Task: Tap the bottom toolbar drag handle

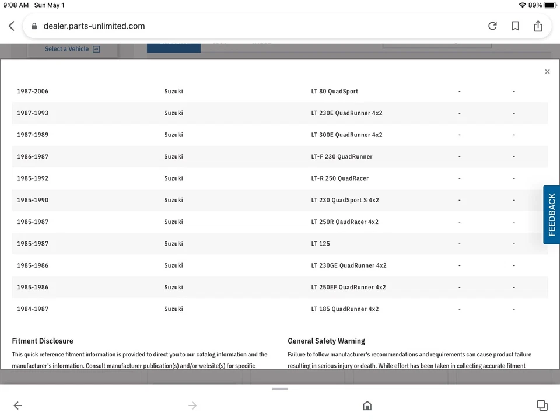Action: point(280,389)
